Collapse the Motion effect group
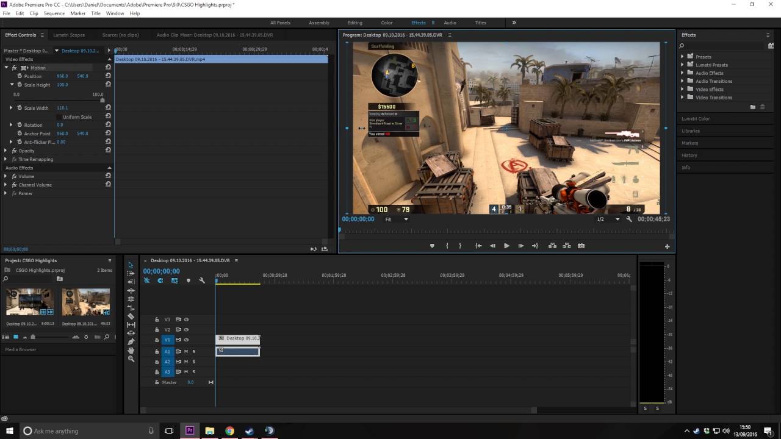The width and height of the screenshot is (781, 439). [7, 68]
